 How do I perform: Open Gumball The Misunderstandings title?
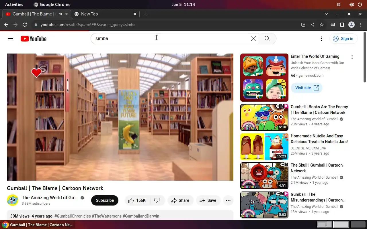click(318, 197)
